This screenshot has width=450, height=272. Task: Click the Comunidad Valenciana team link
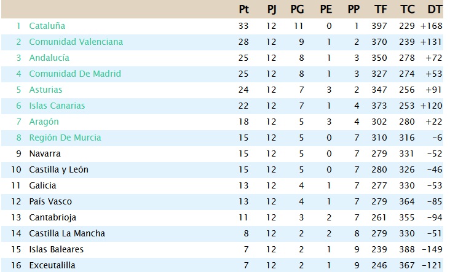pyautogui.click(x=76, y=42)
